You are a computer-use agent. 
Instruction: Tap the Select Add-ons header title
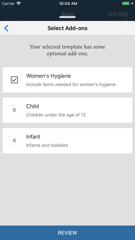[x=67, y=28]
